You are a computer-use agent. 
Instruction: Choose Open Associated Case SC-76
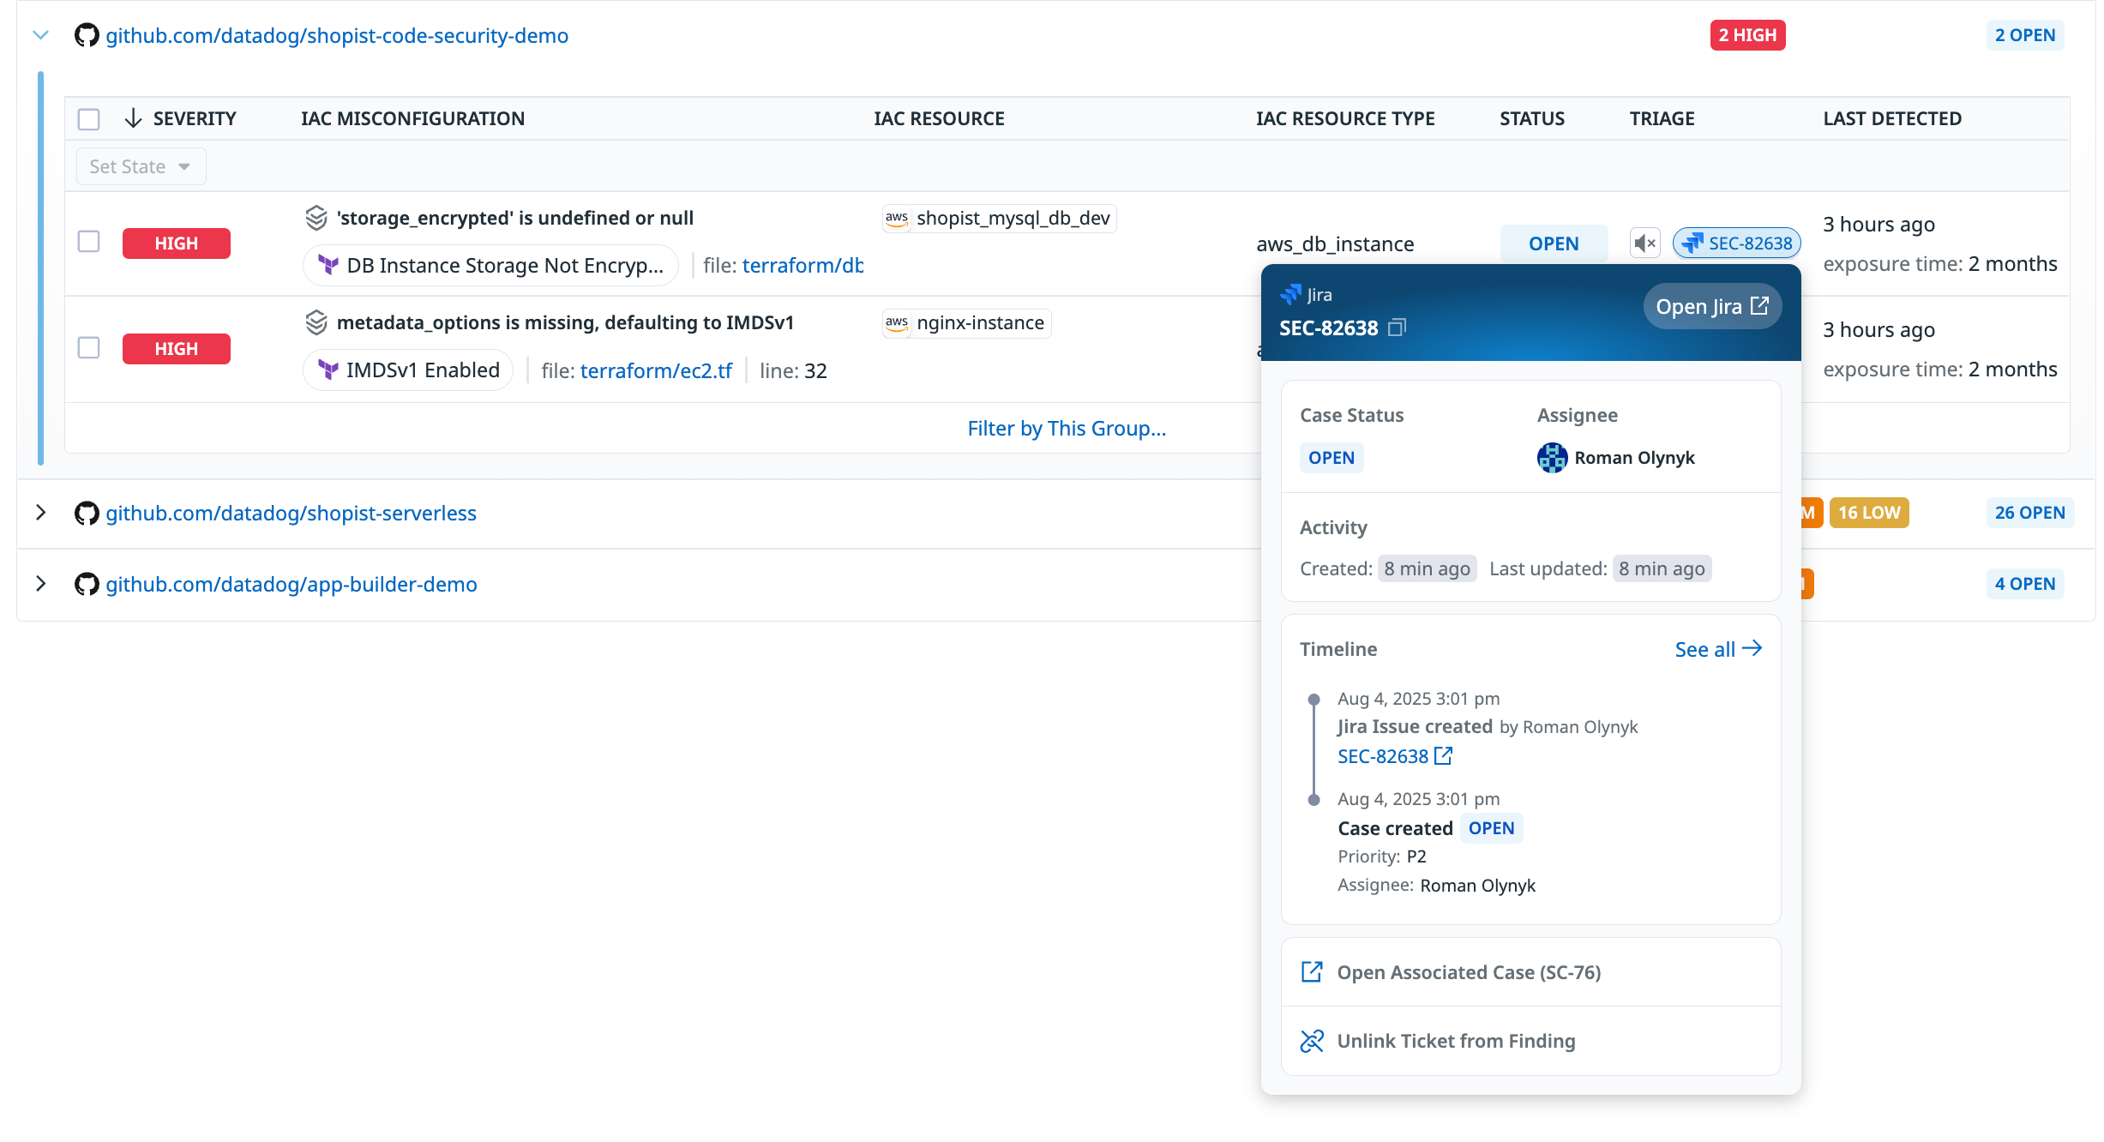tap(1470, 971)
